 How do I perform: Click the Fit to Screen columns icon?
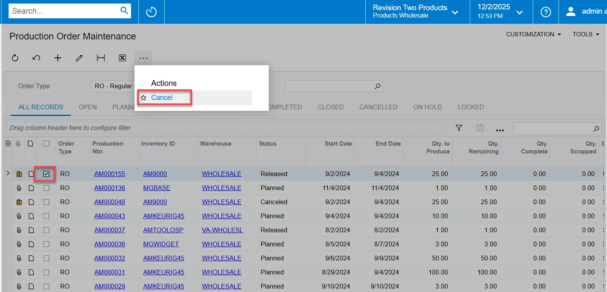point(101,58)
